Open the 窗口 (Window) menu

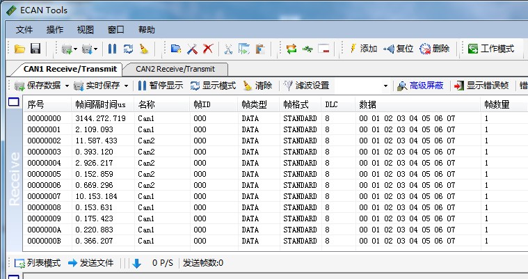pyautogui.click(x=116, y=30)
